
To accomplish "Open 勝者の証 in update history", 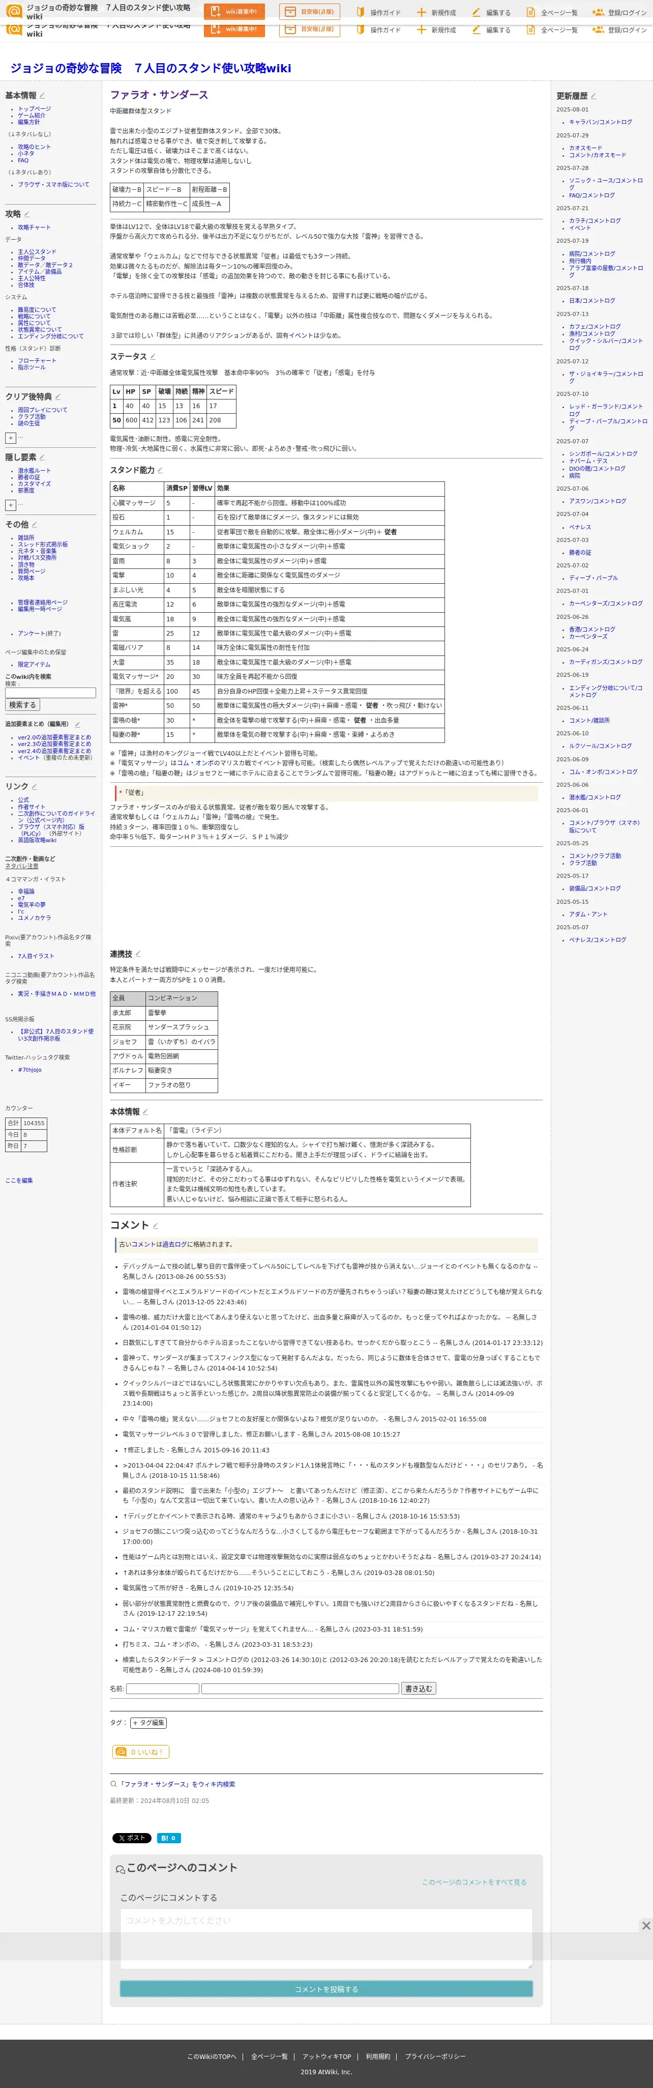I will 580,553.
